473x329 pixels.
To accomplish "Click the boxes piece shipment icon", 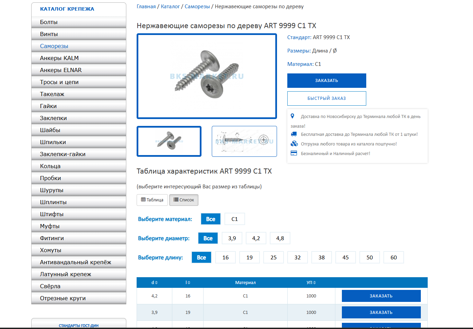I will [294, 144].
